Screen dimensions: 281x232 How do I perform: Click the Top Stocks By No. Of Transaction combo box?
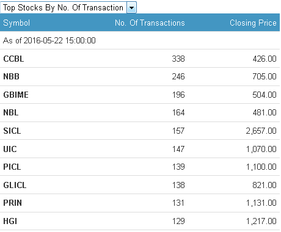coord(68,8)
